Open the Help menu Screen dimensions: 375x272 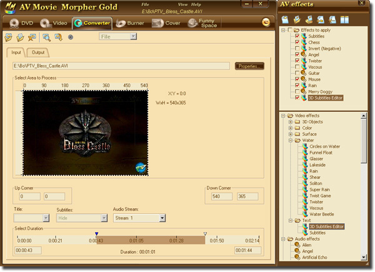(196, 4)
